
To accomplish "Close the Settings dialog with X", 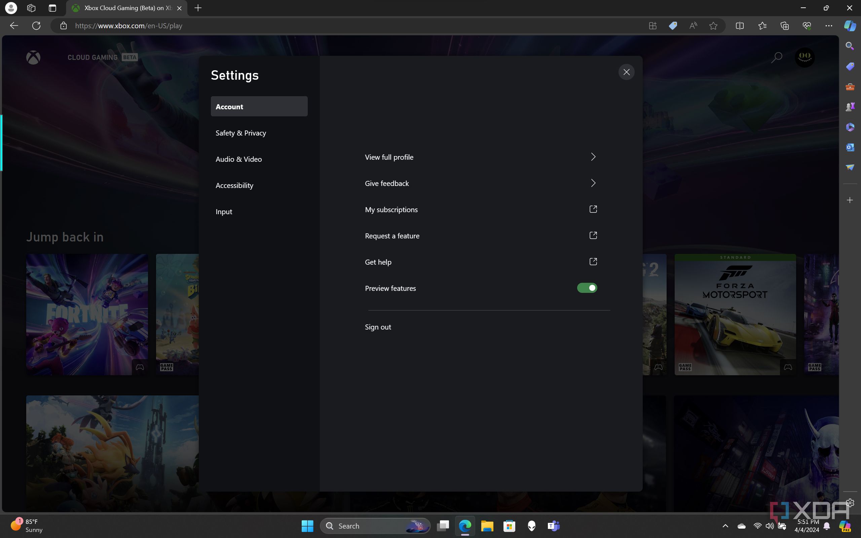I will coord(626,72).
